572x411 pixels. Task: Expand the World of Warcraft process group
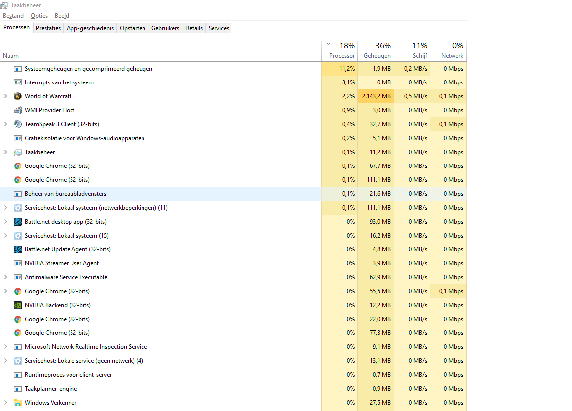[x=5, y=96]
